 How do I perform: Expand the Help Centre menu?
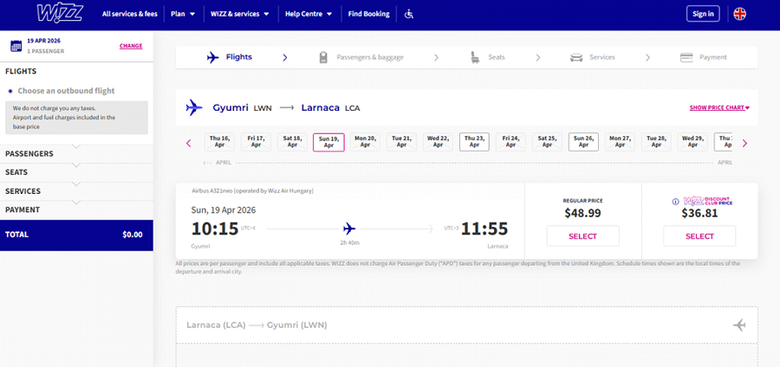pos(309,14)
